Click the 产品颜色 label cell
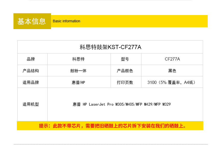 click(126, 71)
